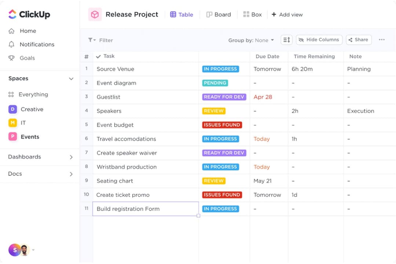Image resolution: width=396 pixels, height=264 pixels.
Task: Click the Event diagram task
Action: [x=117, y=83]
